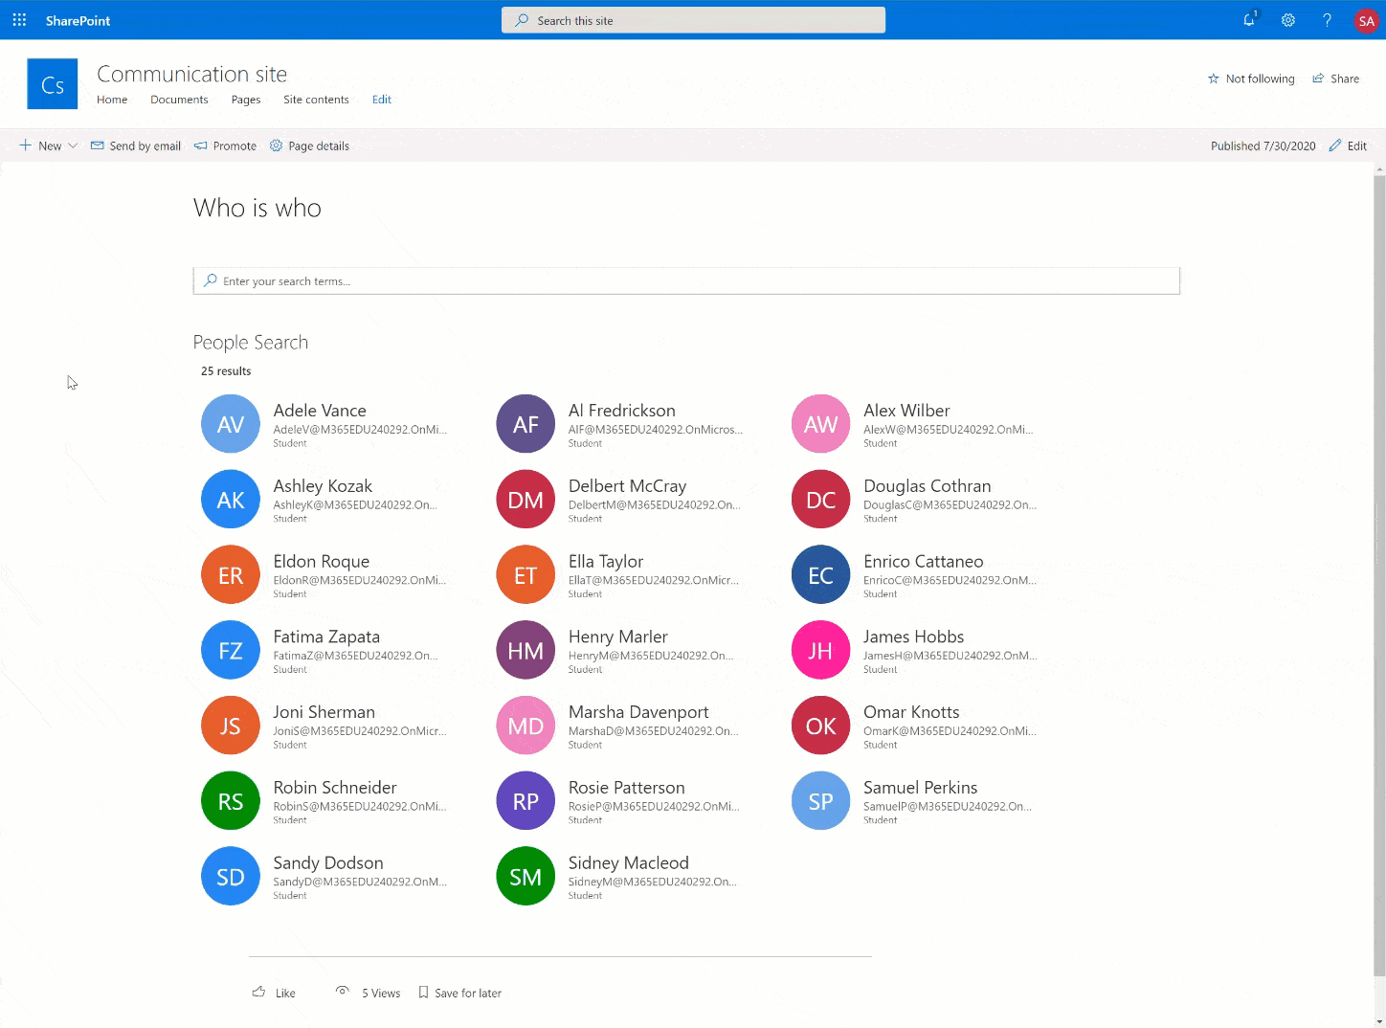The image size is (1386, 1028).
Task: Click the Like thumbs-up button
Action: pos(274,993)
